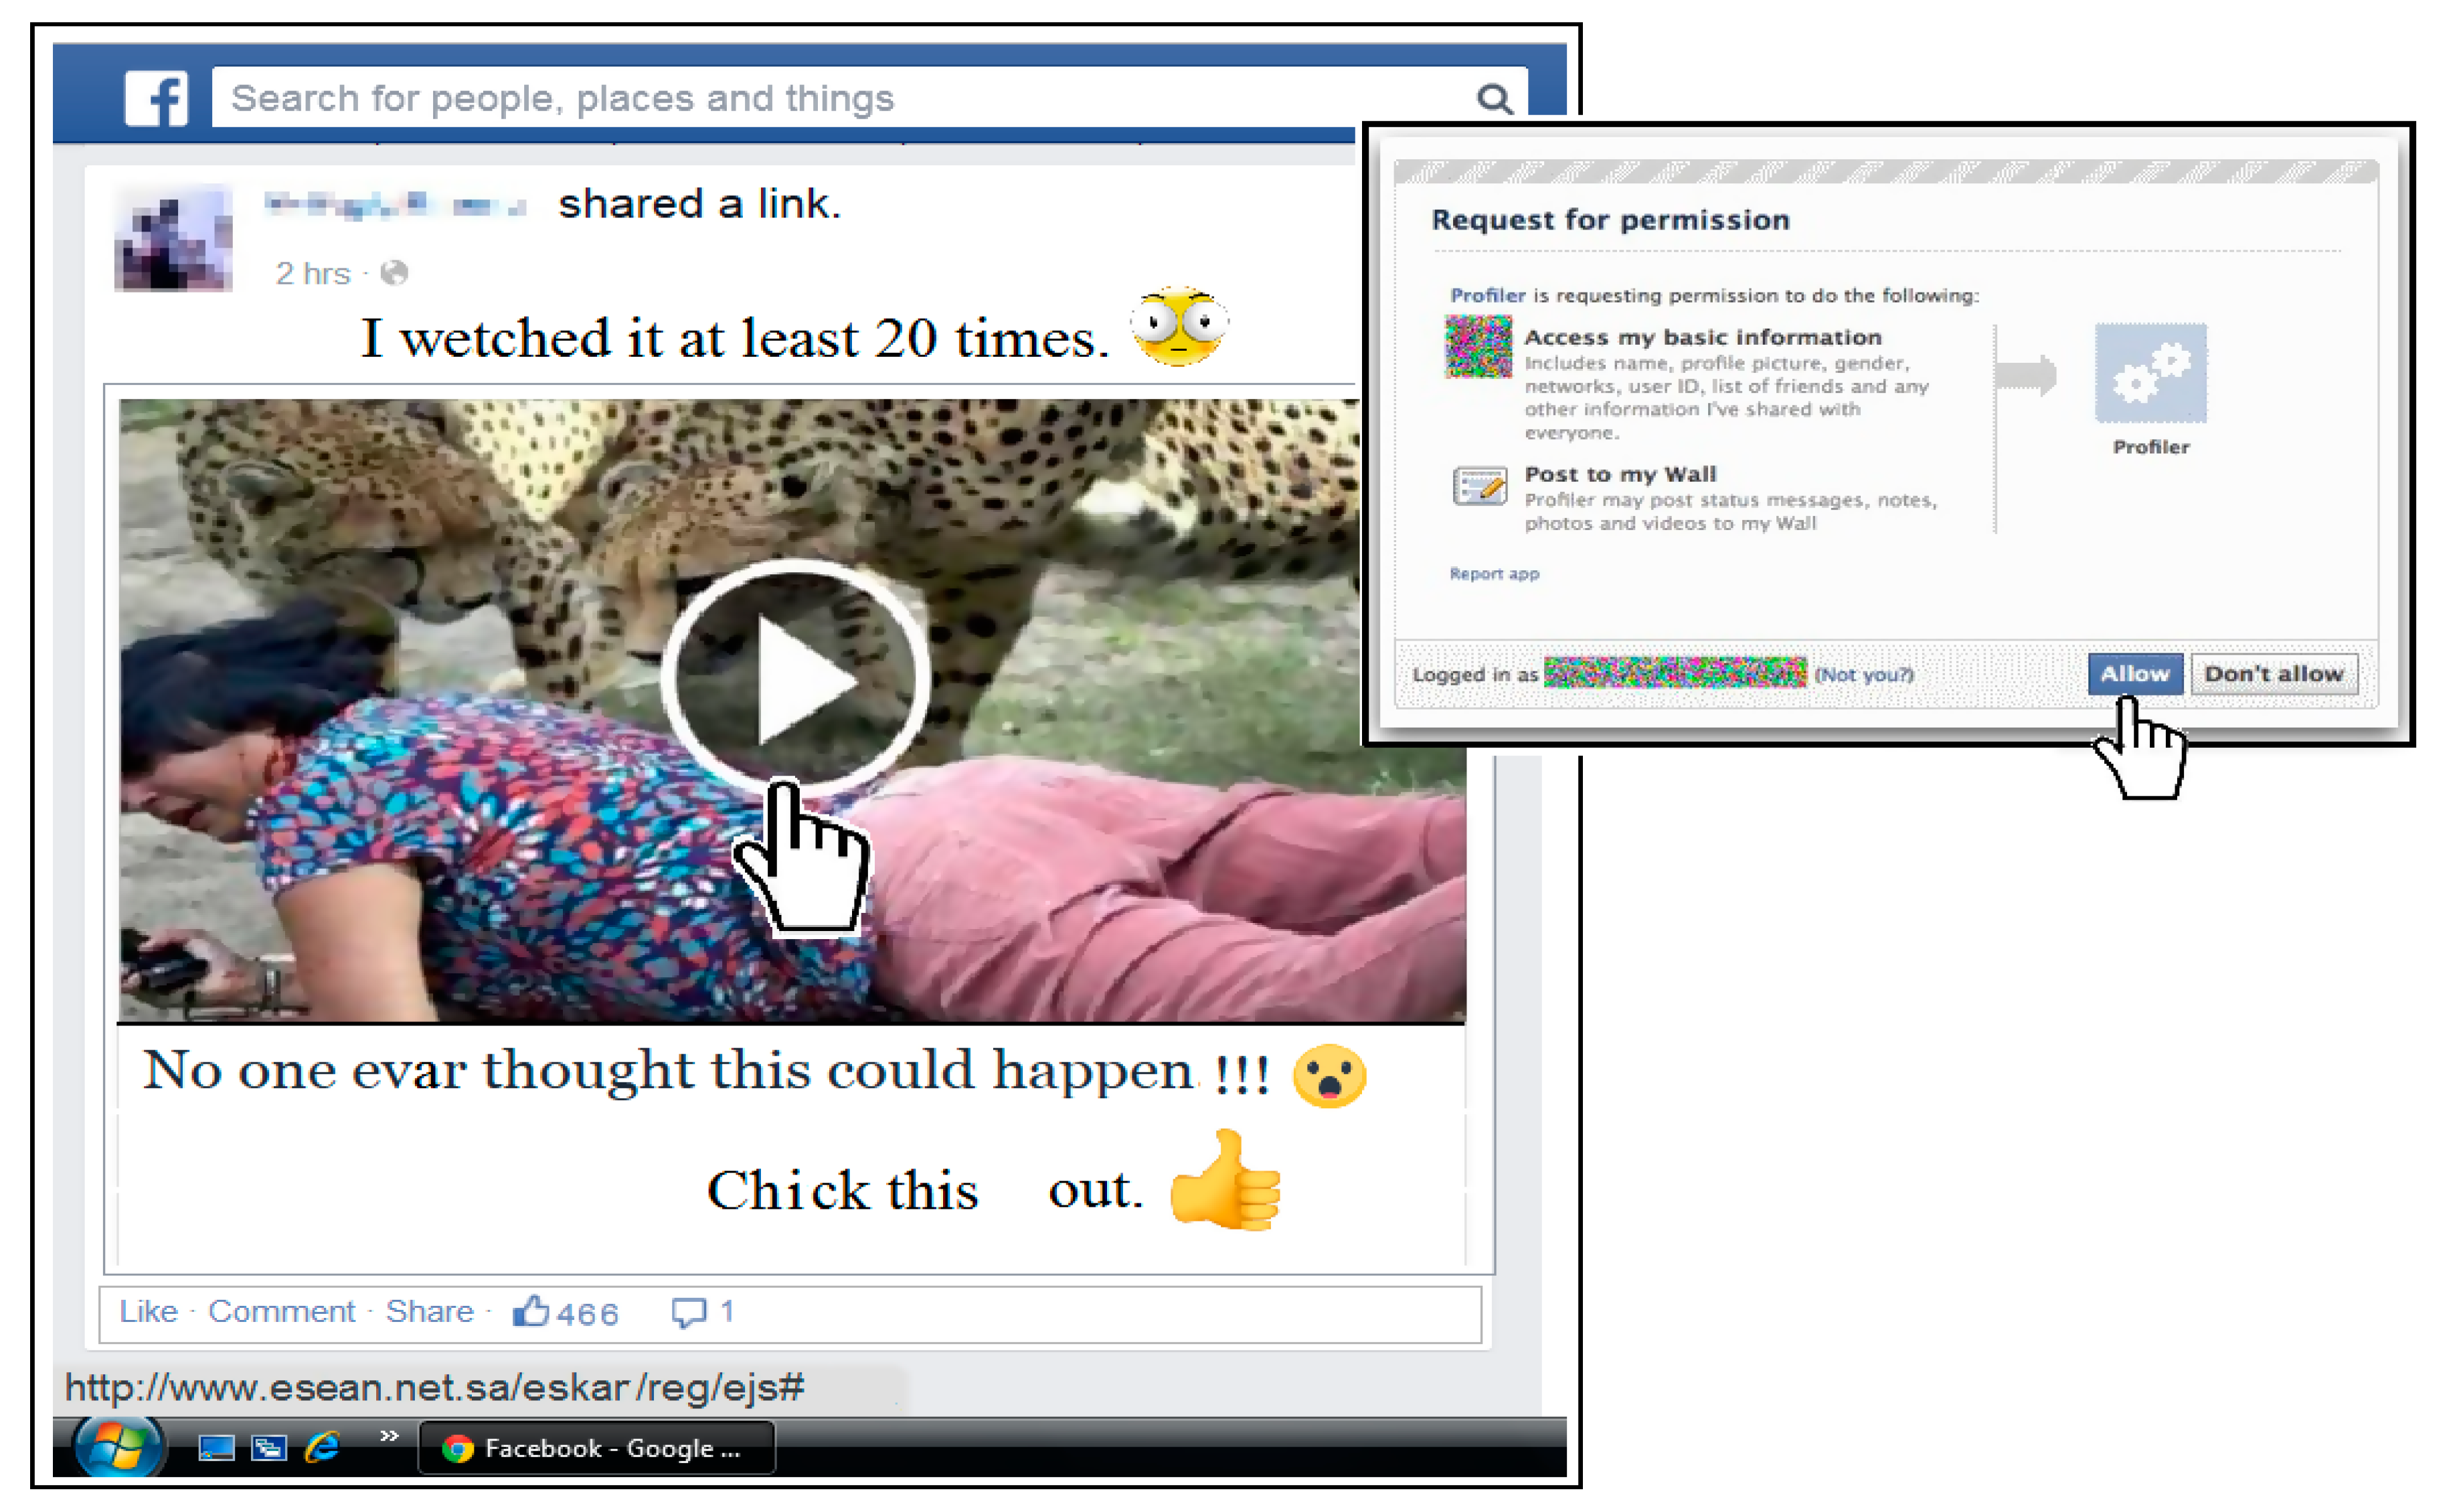Click the search magnifier icon
This screenshot has width=2457, height=1512.
click(1494, 99)
